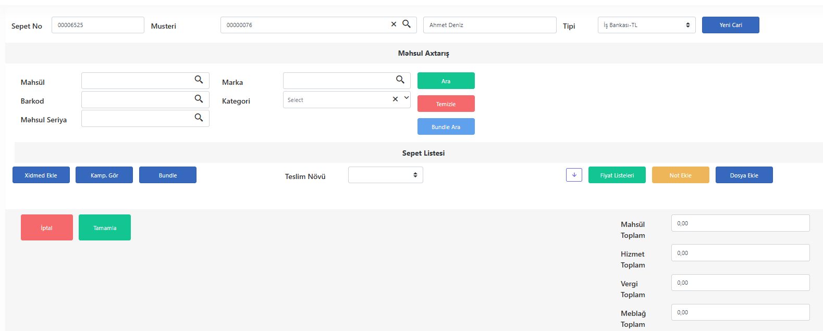
Task: Expand the Kategori Select dropdown
Action: pyautogui.click(x=407, y=98)
